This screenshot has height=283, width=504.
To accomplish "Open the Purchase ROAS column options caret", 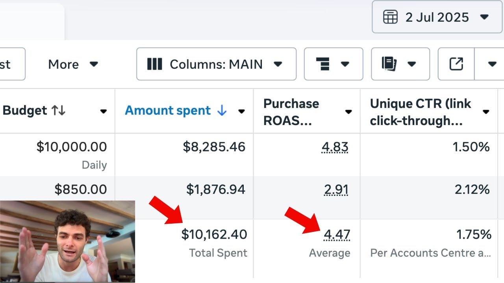I will (348, 112).
